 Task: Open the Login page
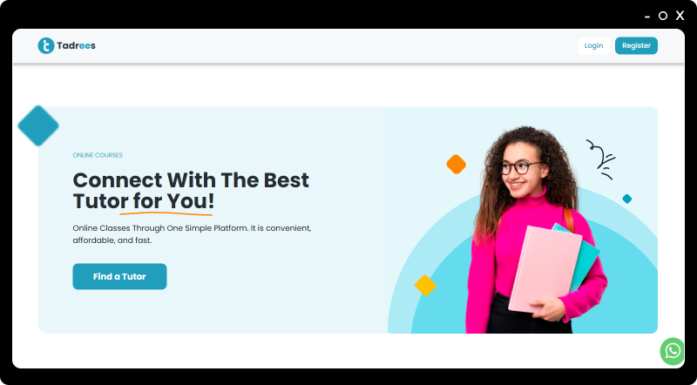pyautogui.click(x=593, y=45)
